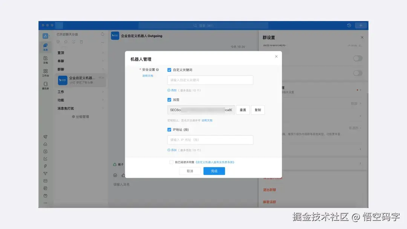
Task: Click the robot avatar in chat header
Action: [x=115, y=35]
